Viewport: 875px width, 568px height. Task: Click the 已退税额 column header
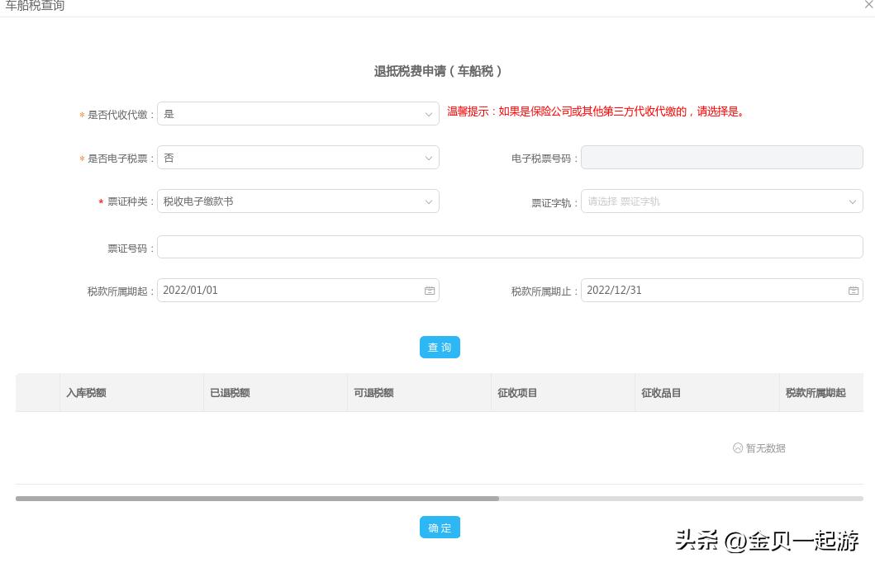click(x=230, y=393)
